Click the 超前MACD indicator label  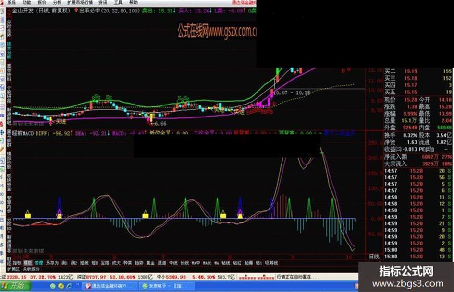(23, 133)
